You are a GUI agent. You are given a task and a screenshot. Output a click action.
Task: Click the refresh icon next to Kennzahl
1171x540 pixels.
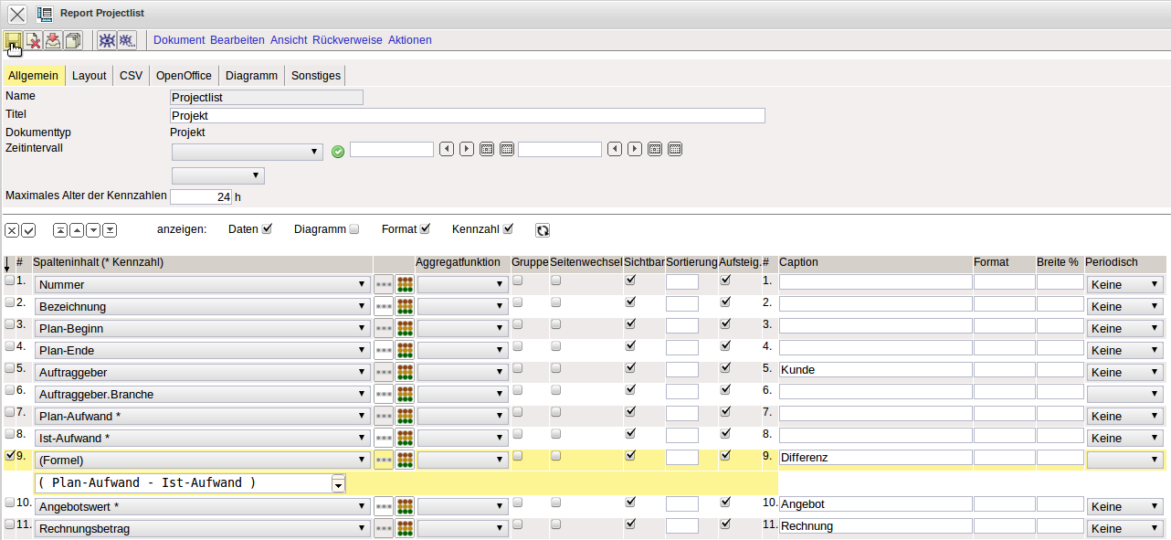(x=543, y=230)
